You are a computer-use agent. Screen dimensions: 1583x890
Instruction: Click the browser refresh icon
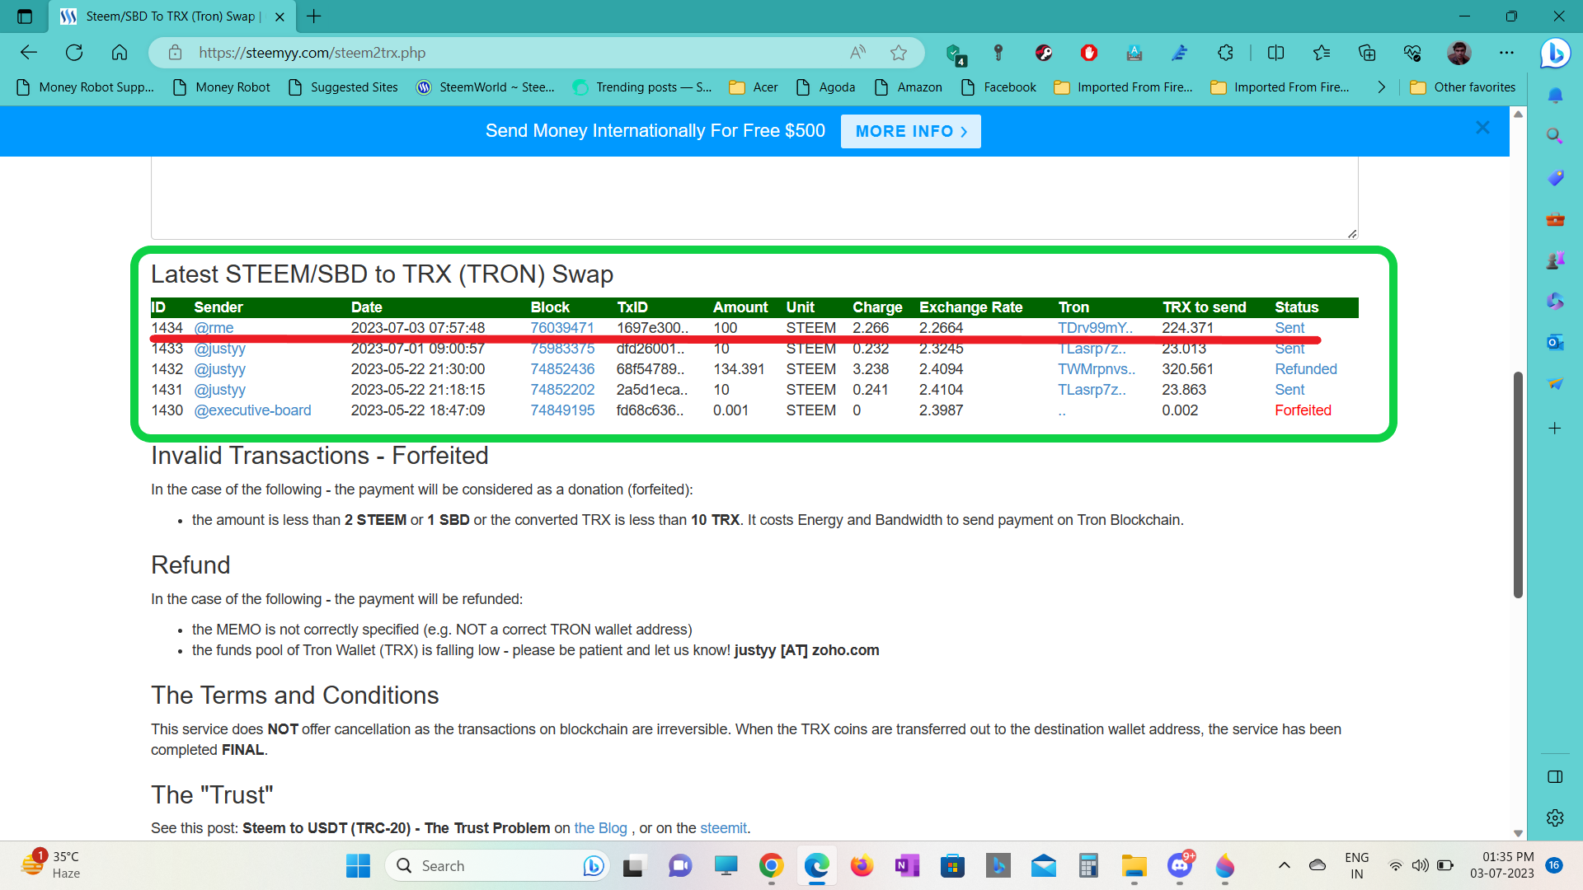pos(74,53)
